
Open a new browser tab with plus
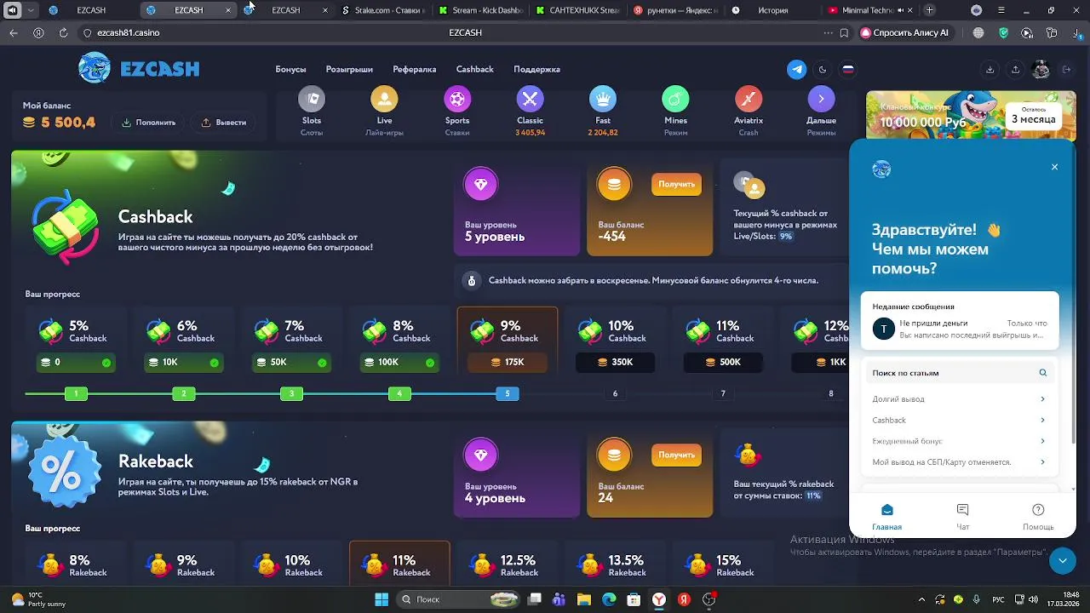pos(929,10)
